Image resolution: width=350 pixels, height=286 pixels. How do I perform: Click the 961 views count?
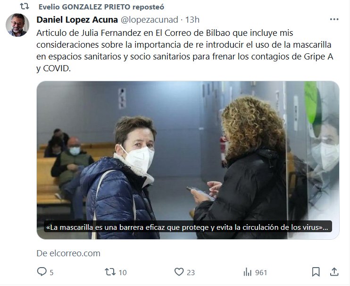pyautogui.click(x=261, y=272)
